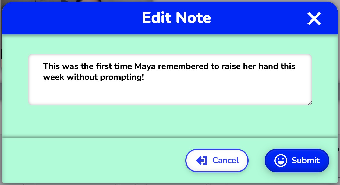Click the smiley face icon on Submit

click(x=281, y=161)
